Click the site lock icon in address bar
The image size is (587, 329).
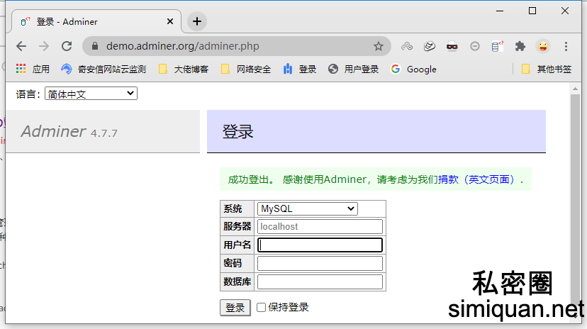click(94, 47)
